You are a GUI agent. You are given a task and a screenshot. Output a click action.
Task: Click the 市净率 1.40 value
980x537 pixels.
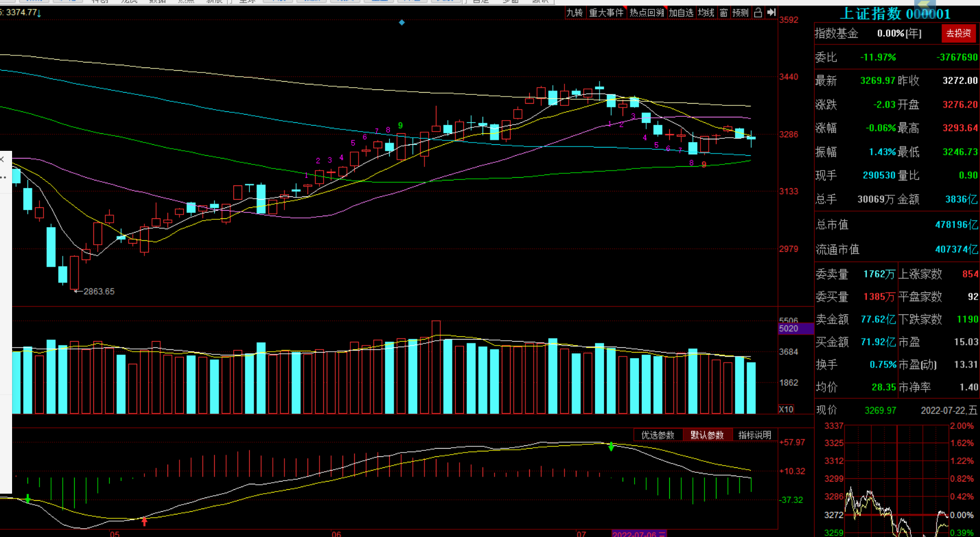click(x=968, y=387)
